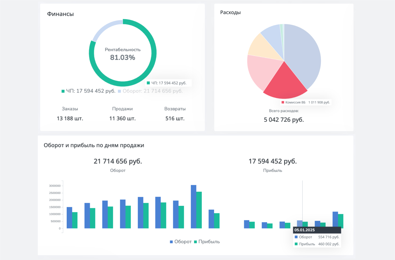Toggle the ЧП legend item under the donut chart

pyautogui.click(x=88, y=91)
